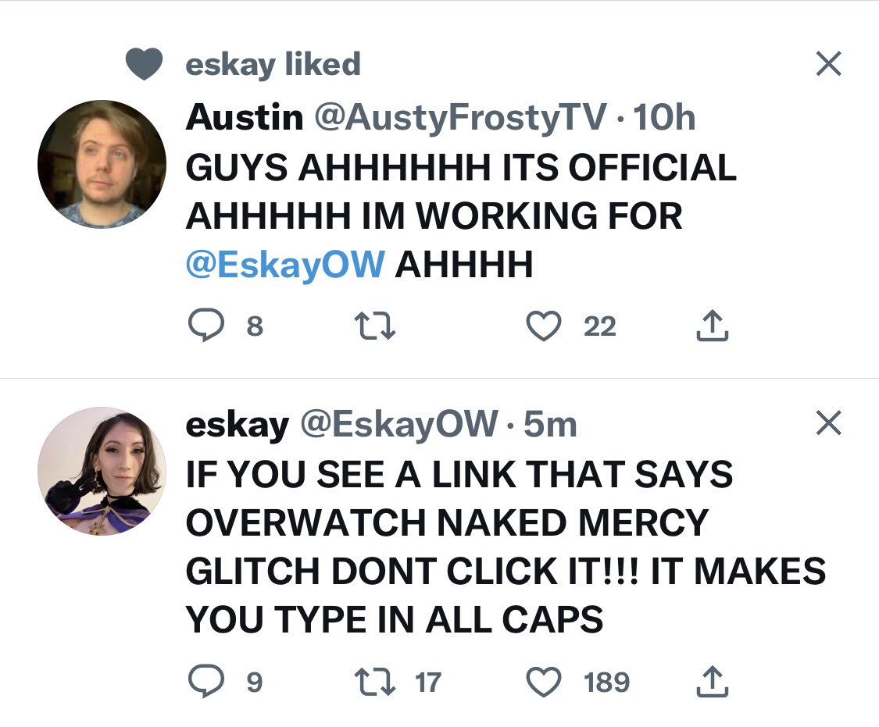Retweet eskay's tweet with 17 retweets

click(375, 682)
